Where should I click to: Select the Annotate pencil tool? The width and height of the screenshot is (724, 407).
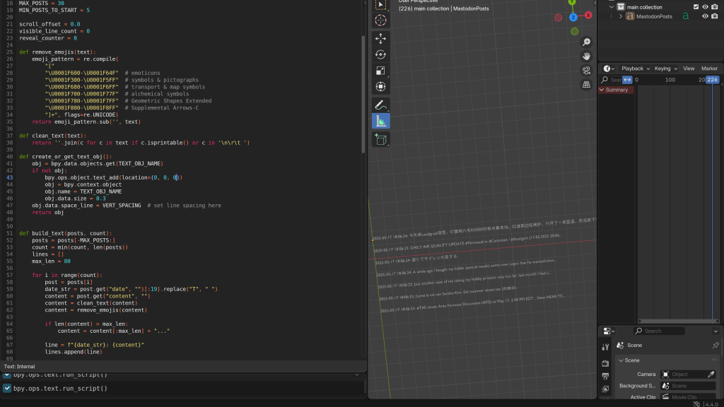(380, 105)
